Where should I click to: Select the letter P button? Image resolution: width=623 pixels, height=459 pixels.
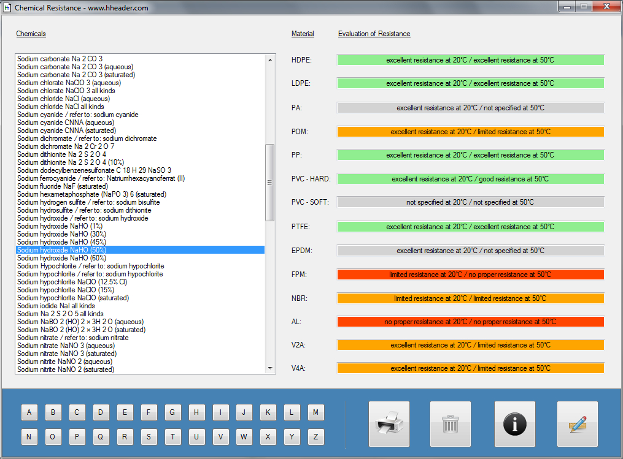[x=77, y=437]
